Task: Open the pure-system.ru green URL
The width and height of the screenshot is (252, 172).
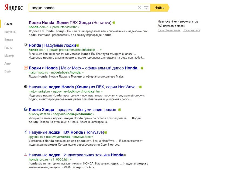Action: tap(39, 114)
